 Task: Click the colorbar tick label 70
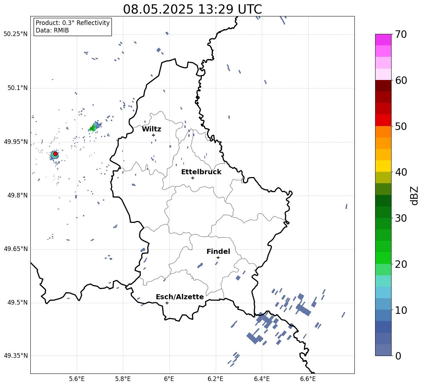pyautogui.click(x=401, y=34)
